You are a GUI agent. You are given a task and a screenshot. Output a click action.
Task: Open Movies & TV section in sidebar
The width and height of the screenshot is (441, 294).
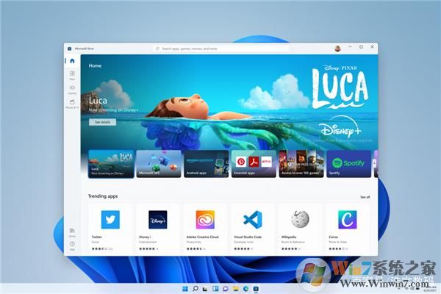tap(72, 104)
